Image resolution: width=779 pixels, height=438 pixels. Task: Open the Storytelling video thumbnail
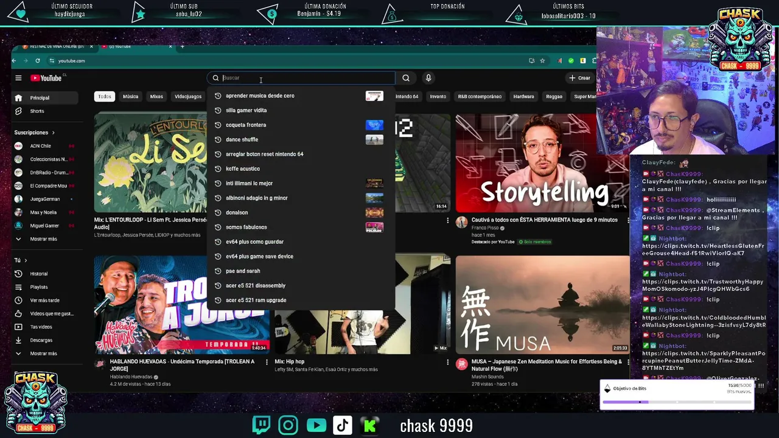pyautogui.click(x=543, y=163)
